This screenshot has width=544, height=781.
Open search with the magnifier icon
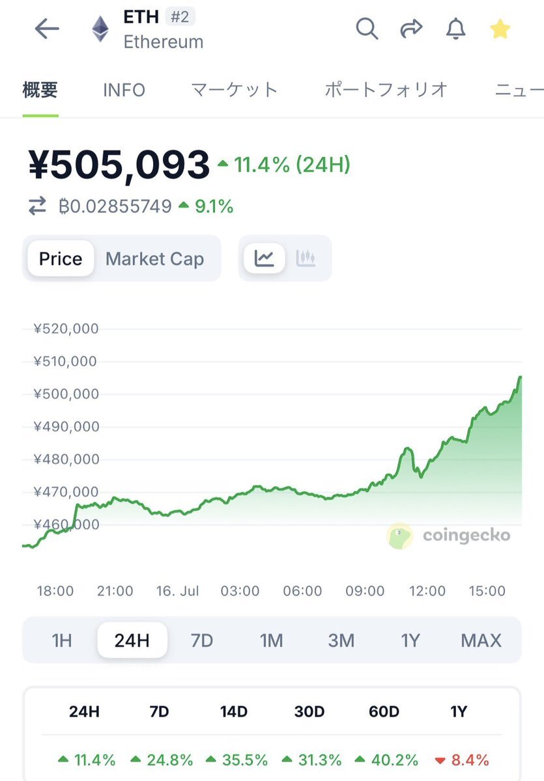click(367, 29)
